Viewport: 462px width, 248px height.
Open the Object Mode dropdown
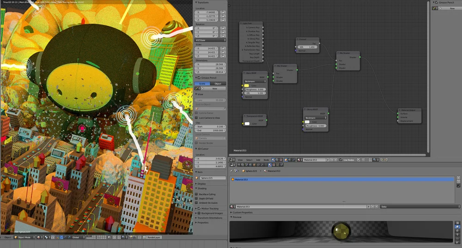point(24,237)
